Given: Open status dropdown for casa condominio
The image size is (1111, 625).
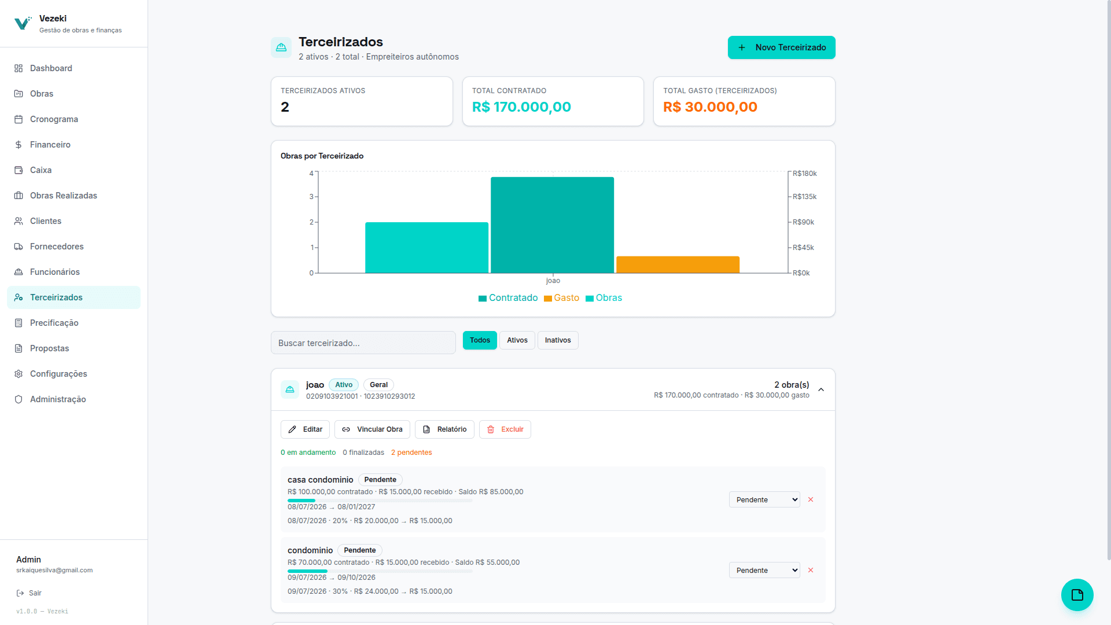Looking at the screenshot, I should point(764,499).
